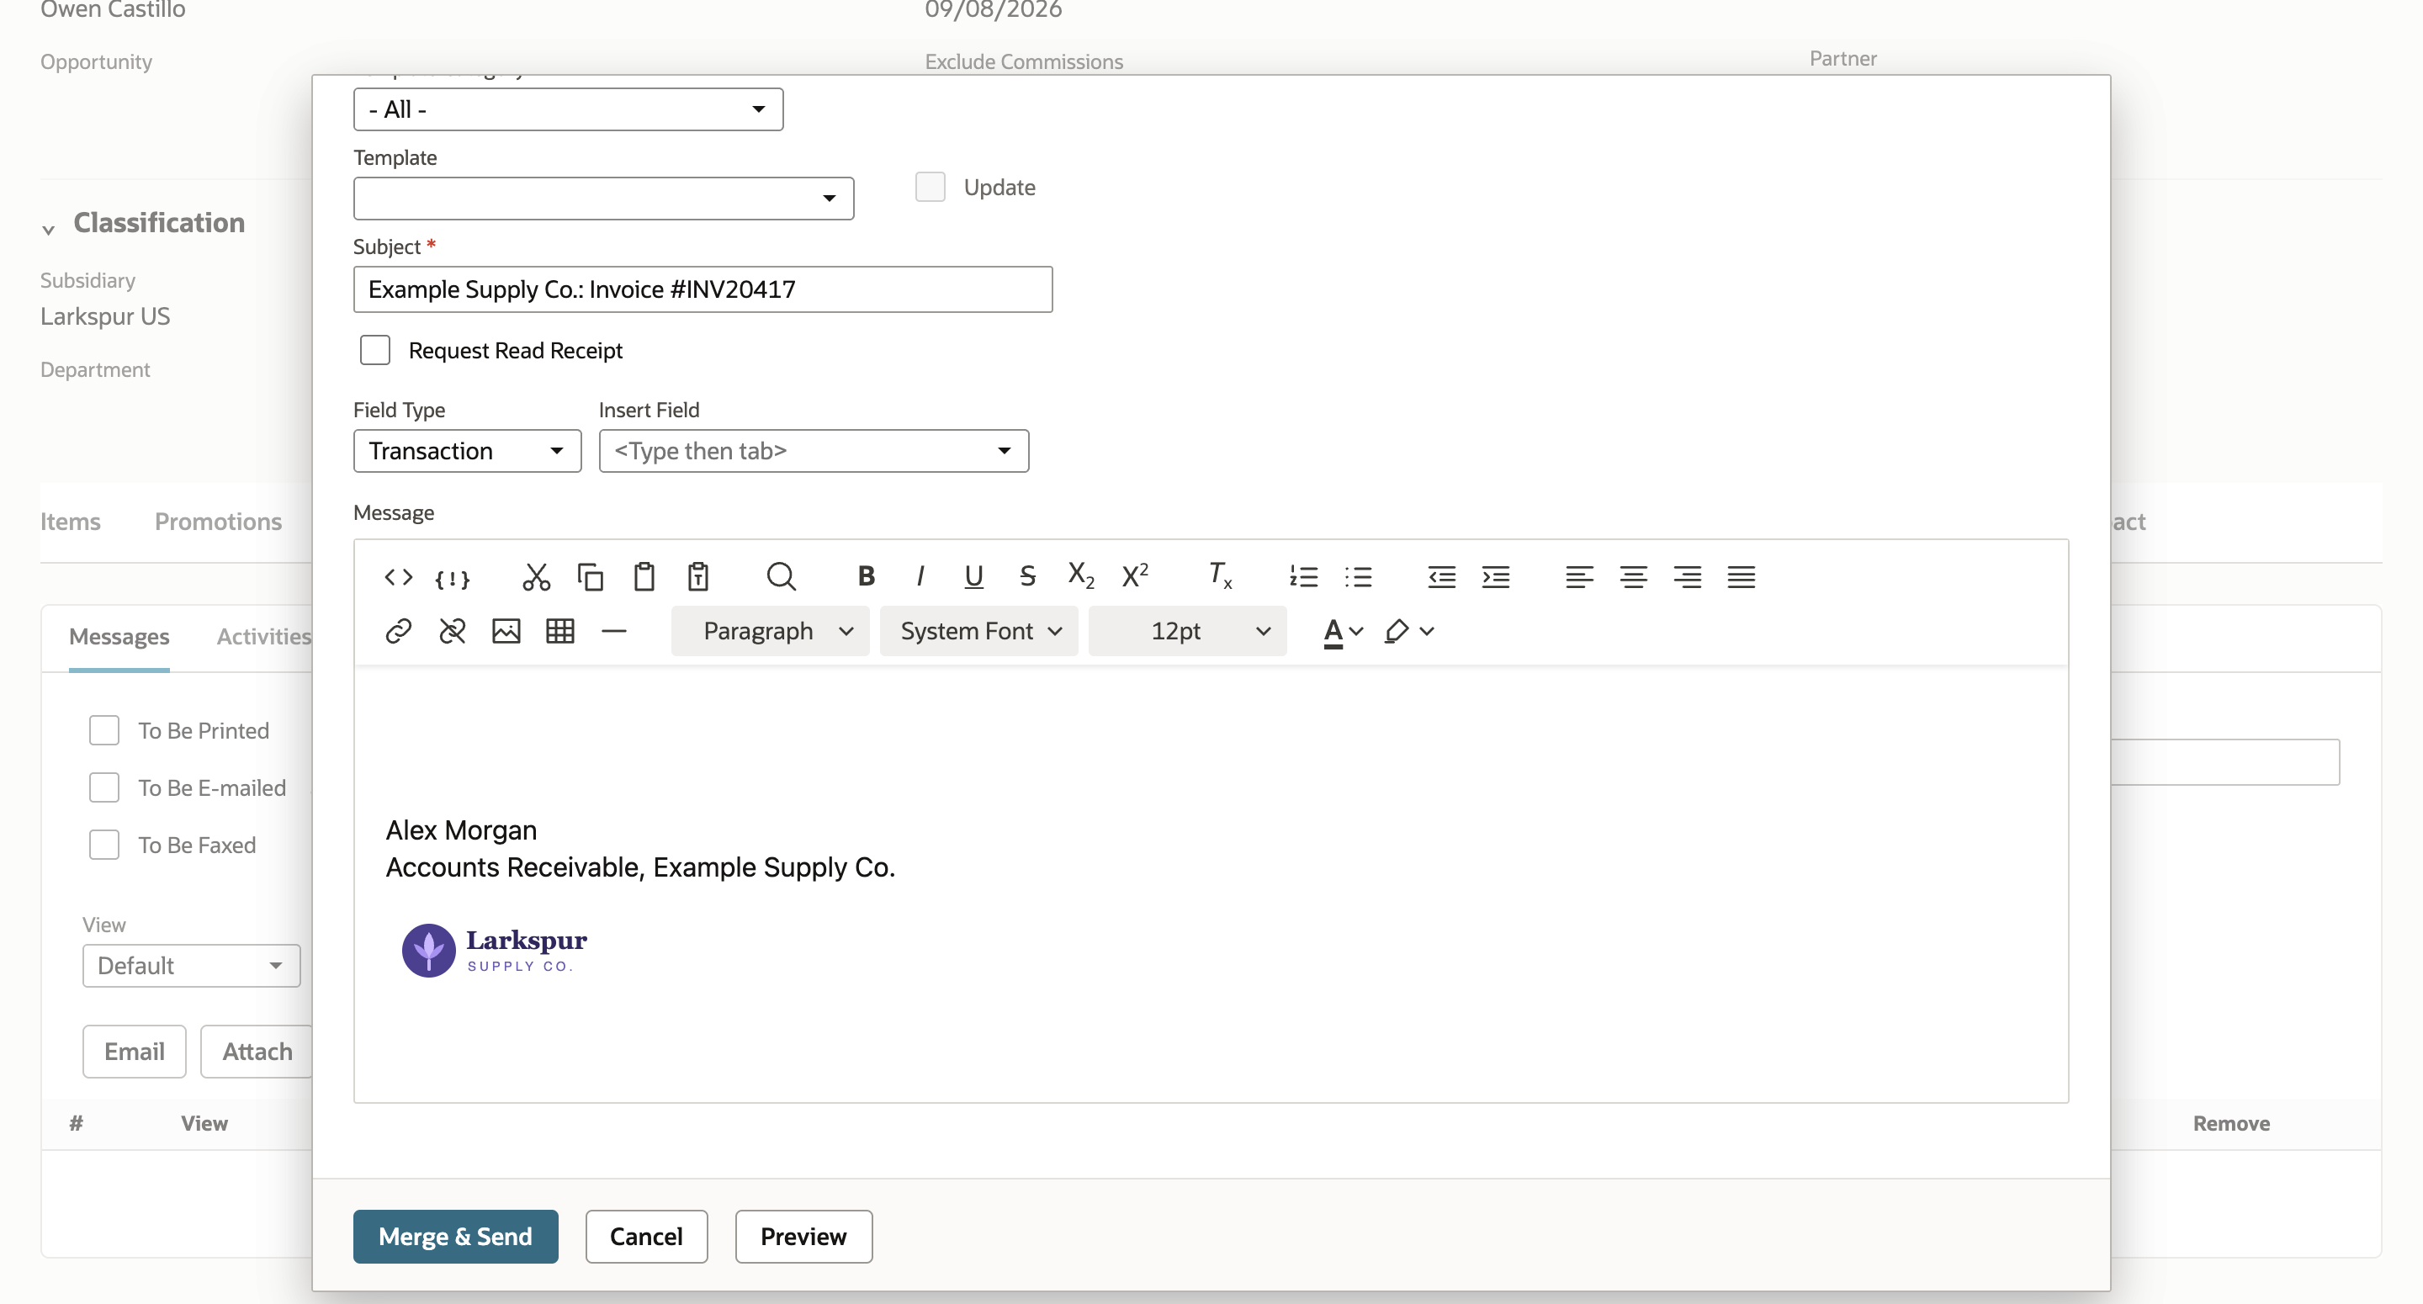The height and width of the screenshot is (1304, 2423).
Task: Open the 12pt font size dropdown
Action: [x=1187, y=631]
